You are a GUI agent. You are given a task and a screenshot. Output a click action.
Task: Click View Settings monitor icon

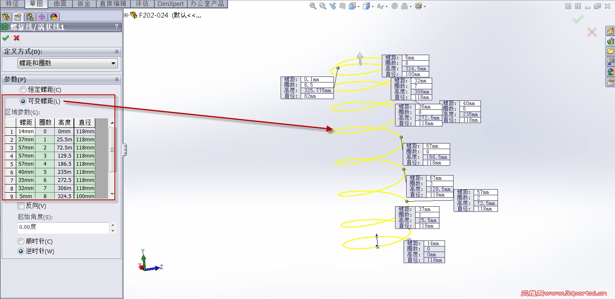pos(419,6)
